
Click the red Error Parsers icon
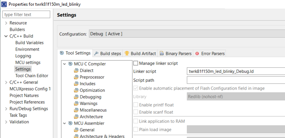197,54
